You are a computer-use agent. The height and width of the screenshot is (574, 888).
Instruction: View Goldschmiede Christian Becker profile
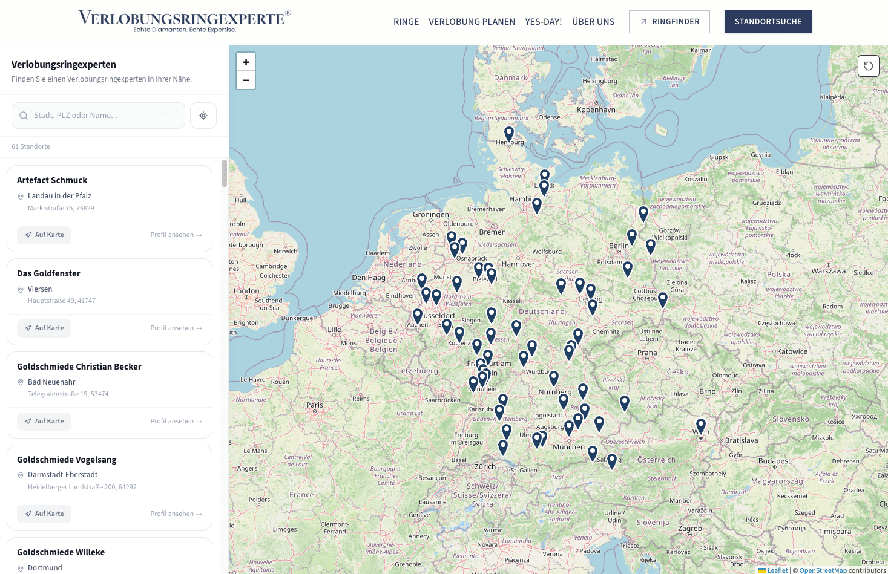[176, 421]
